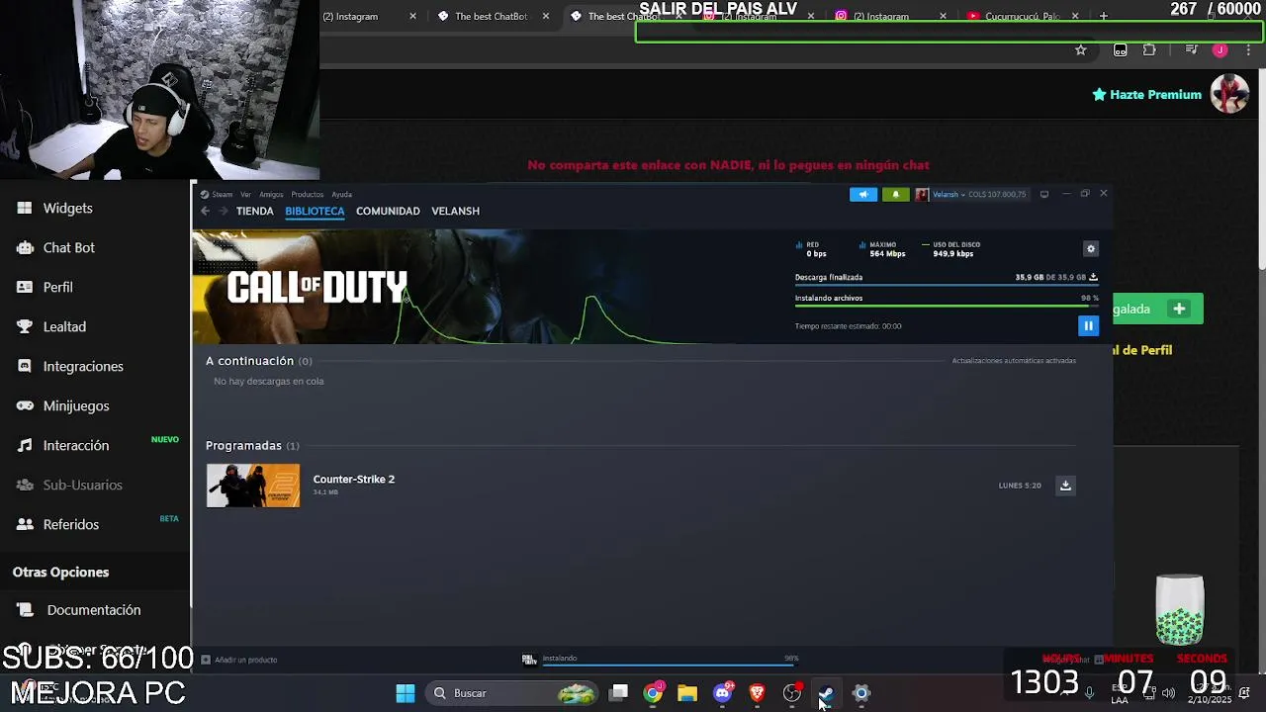Open the Settings gear on the taskbar

point(861,693)
